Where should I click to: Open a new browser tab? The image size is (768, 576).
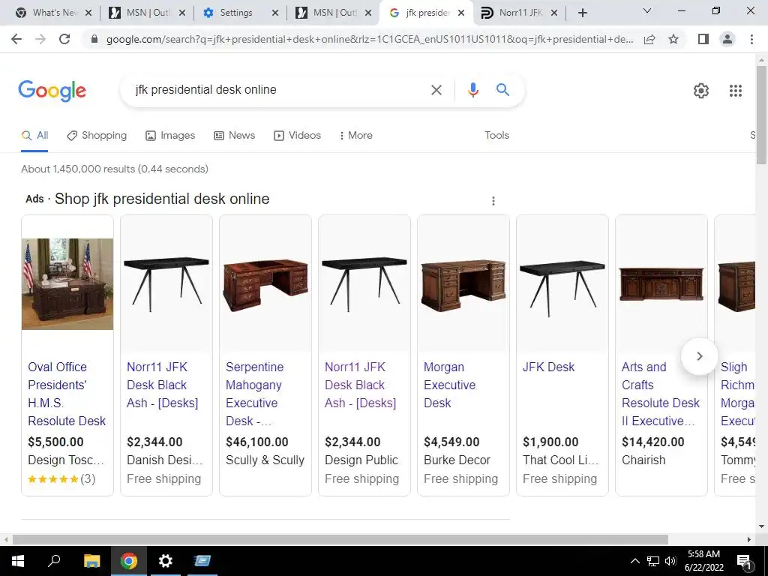pyautogui.click(x=582, y=13)
